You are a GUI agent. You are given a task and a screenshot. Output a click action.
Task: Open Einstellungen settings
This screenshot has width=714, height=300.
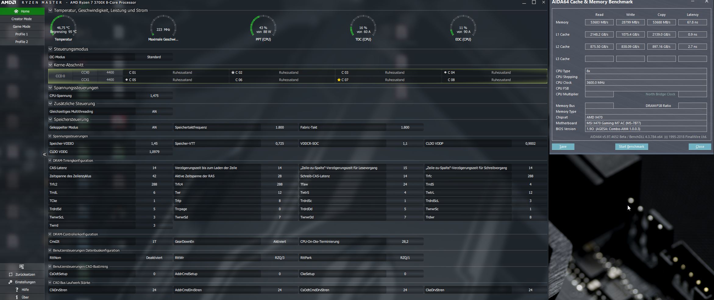[x=22, y=282]
